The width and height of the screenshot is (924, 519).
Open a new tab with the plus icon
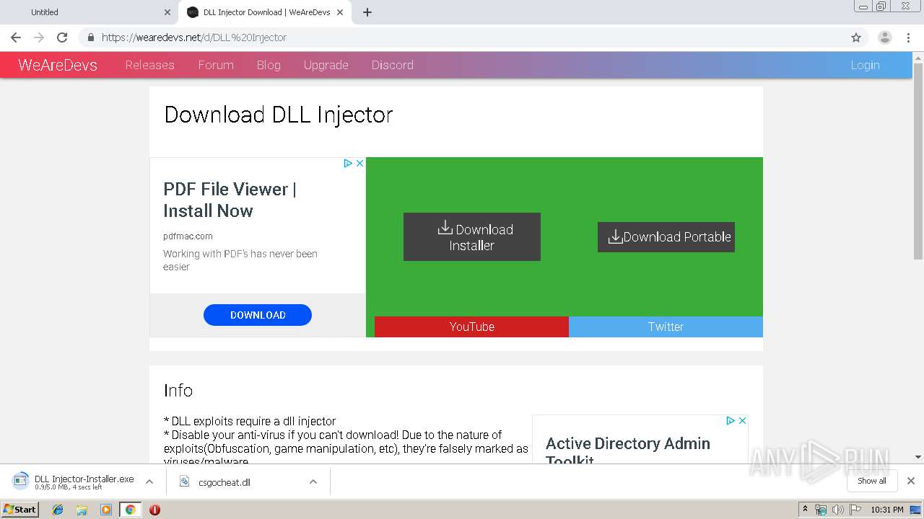[367, 12]
